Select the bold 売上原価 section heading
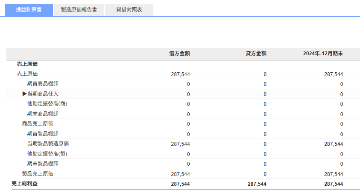Image resolution: width=360 pixels, height=190 pixels. click(27, 64)
